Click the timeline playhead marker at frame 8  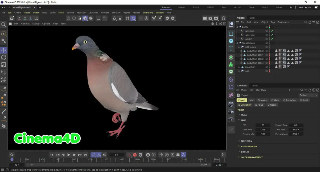(12, 159)
